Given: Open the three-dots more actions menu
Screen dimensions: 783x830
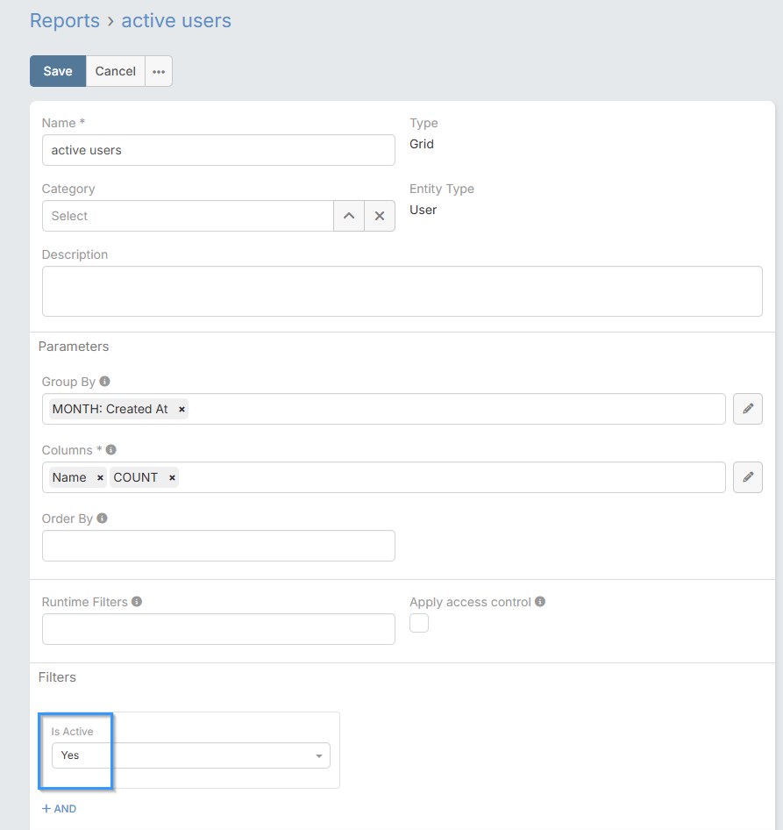Looking at the screenshot, I should coord(159,72).
